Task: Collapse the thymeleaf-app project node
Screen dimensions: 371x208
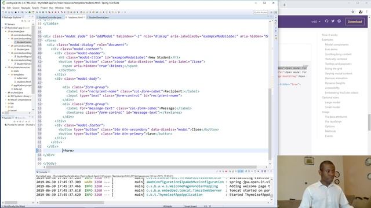Action: click(3, 28)
